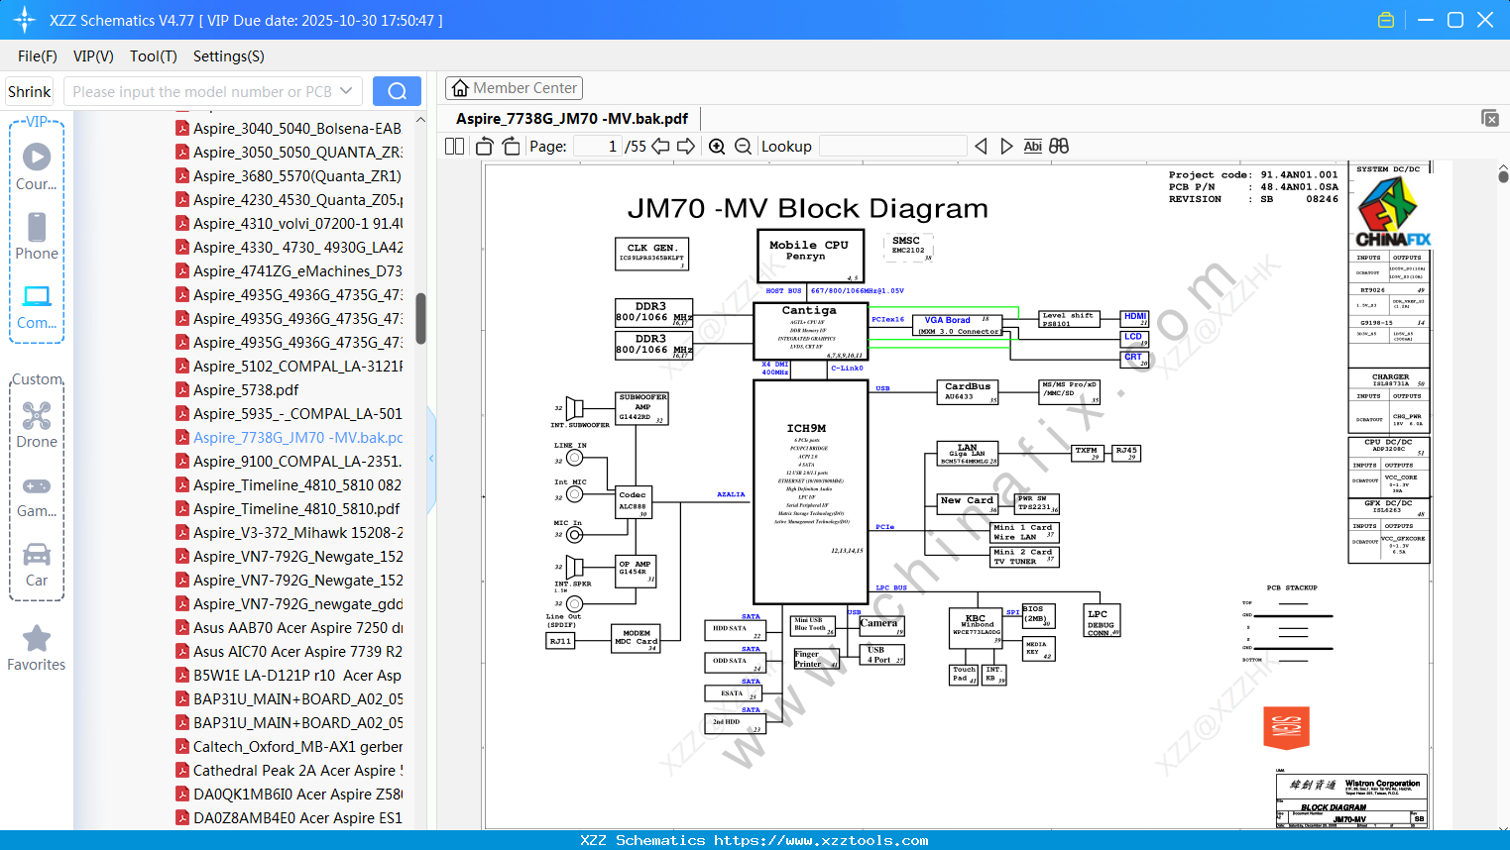Open Aspire_VN7-792G_newgate_gdd file

coord(297,604)
